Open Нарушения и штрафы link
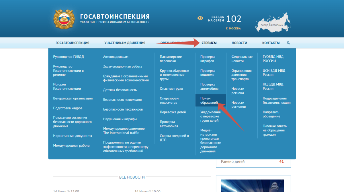 tap(120, 119)
